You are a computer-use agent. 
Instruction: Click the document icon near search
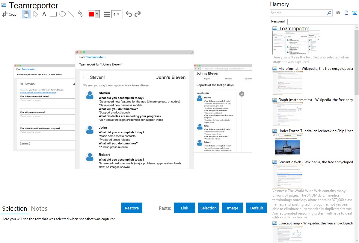point(346,13)
